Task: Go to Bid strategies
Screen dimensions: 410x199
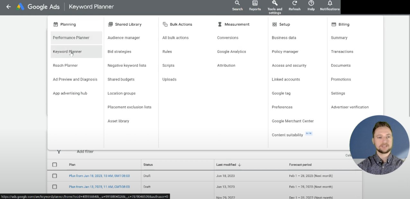Action: click(120, 52)
